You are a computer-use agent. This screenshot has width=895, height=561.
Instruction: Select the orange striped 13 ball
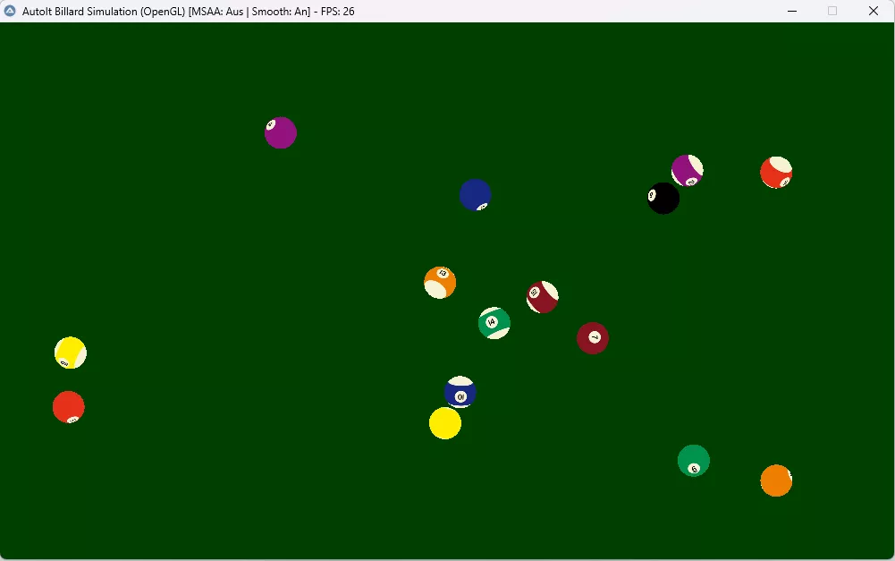click(440, 283)
